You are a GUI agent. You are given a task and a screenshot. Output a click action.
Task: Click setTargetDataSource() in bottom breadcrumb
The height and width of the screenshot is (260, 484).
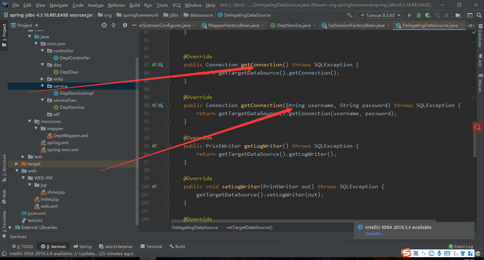[249, 227]
